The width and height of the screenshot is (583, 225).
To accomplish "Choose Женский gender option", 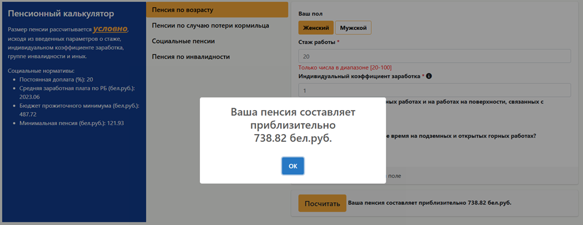I will (x=315, y=28).
